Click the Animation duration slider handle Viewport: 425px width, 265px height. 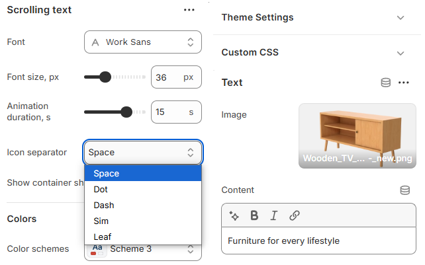pos(126,112)
